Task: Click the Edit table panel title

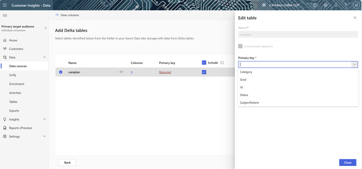Action: [x=247, y=18]
